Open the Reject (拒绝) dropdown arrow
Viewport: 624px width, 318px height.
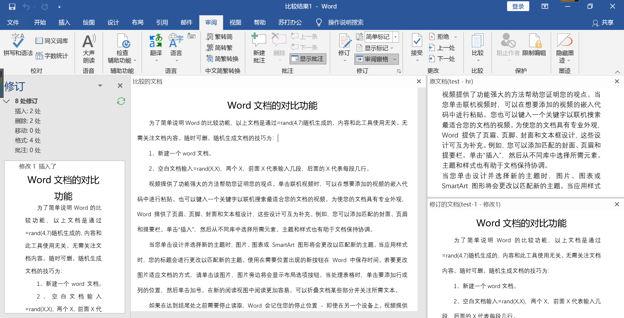(455, 37)
